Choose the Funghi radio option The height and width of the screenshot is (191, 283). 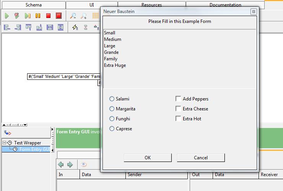112,119
